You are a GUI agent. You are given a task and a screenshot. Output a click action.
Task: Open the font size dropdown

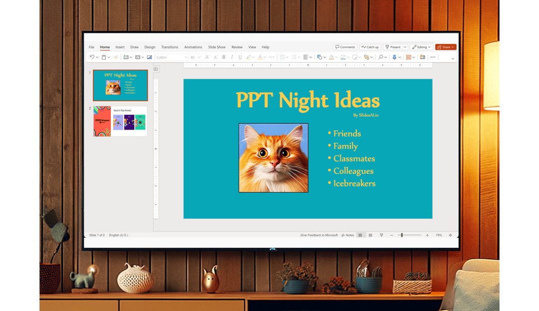click(x=198, y=57)
